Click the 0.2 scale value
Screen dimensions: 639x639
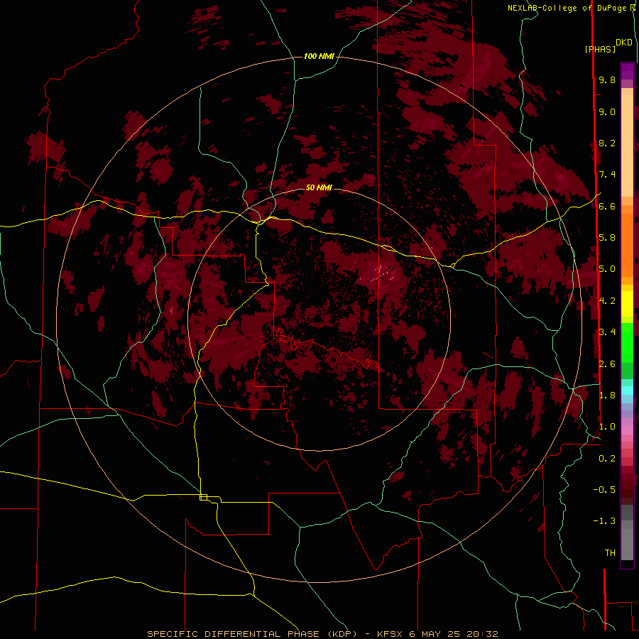[x=607, y=459]
